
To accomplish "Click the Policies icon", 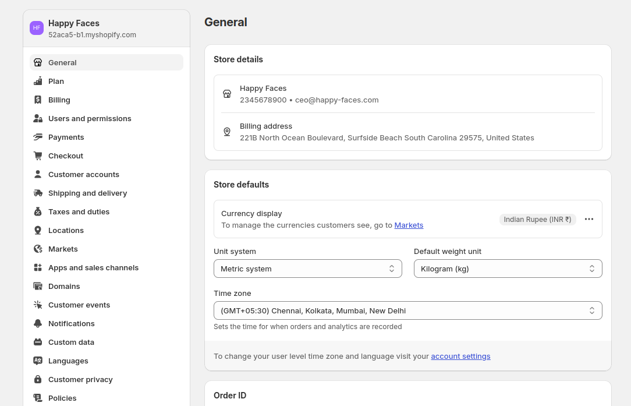I will point(38,398).
